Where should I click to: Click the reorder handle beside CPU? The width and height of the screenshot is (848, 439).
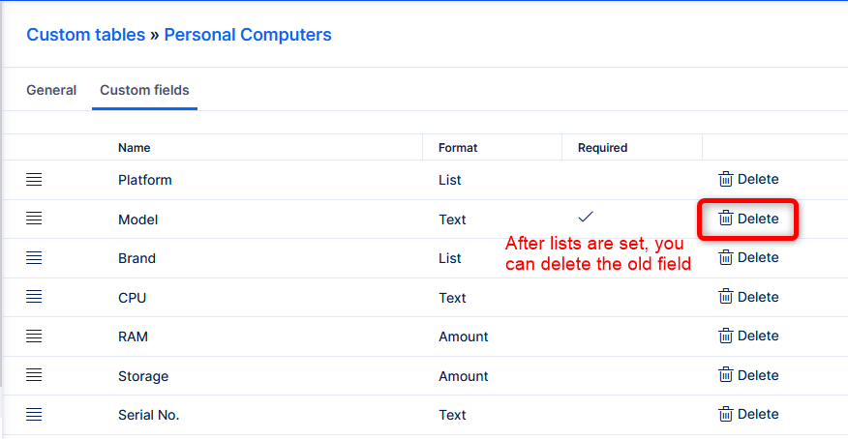point(34,298)
